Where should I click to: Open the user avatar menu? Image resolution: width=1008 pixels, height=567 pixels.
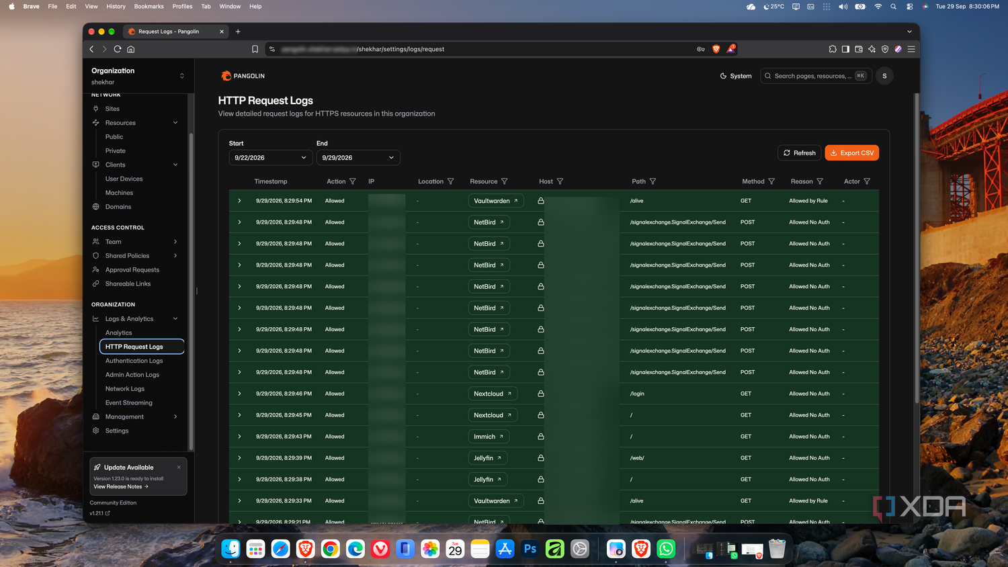pos(884,76)
